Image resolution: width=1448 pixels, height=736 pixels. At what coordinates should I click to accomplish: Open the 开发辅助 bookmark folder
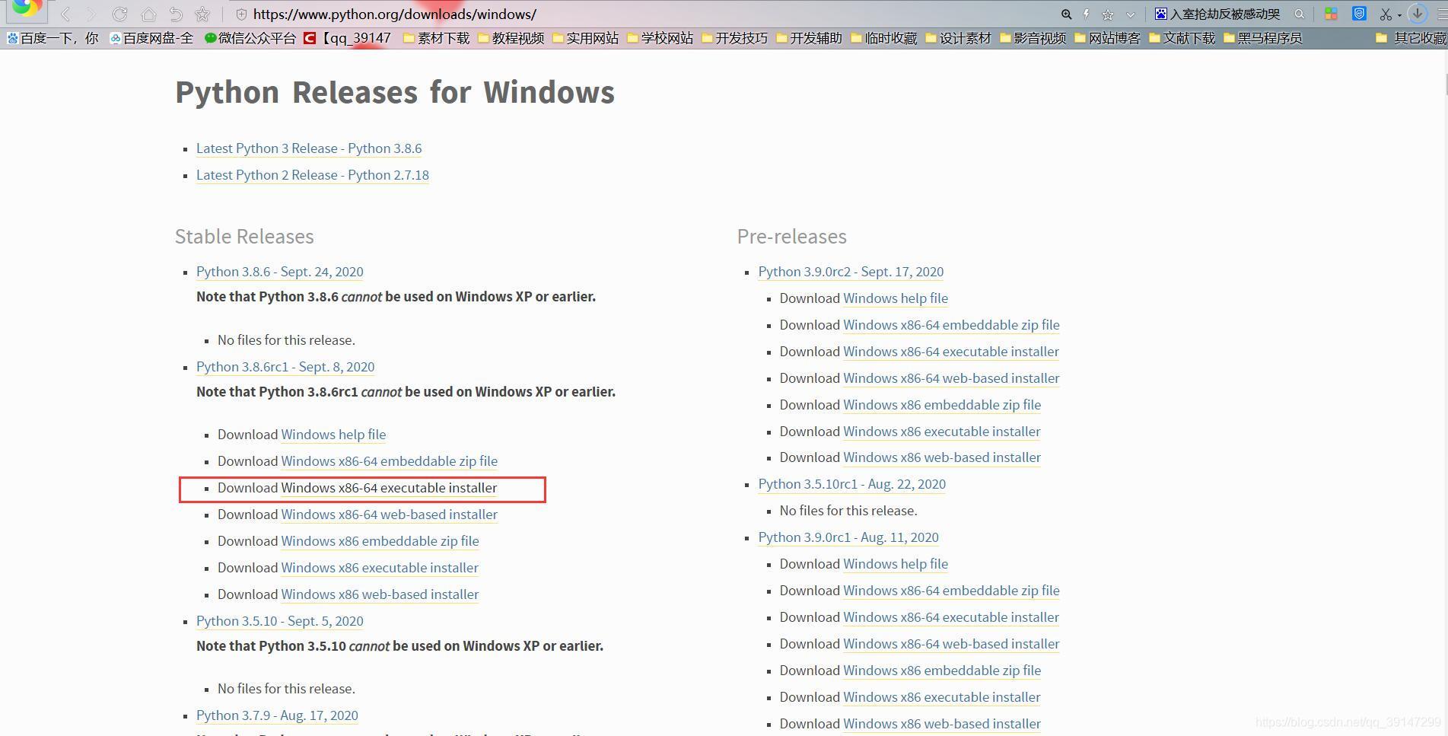[x=809, y=38]
